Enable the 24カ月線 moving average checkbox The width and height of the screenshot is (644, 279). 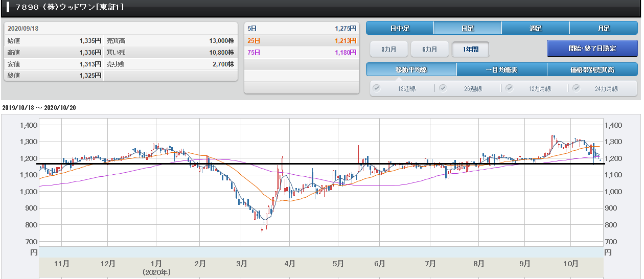tap(576, 88)
